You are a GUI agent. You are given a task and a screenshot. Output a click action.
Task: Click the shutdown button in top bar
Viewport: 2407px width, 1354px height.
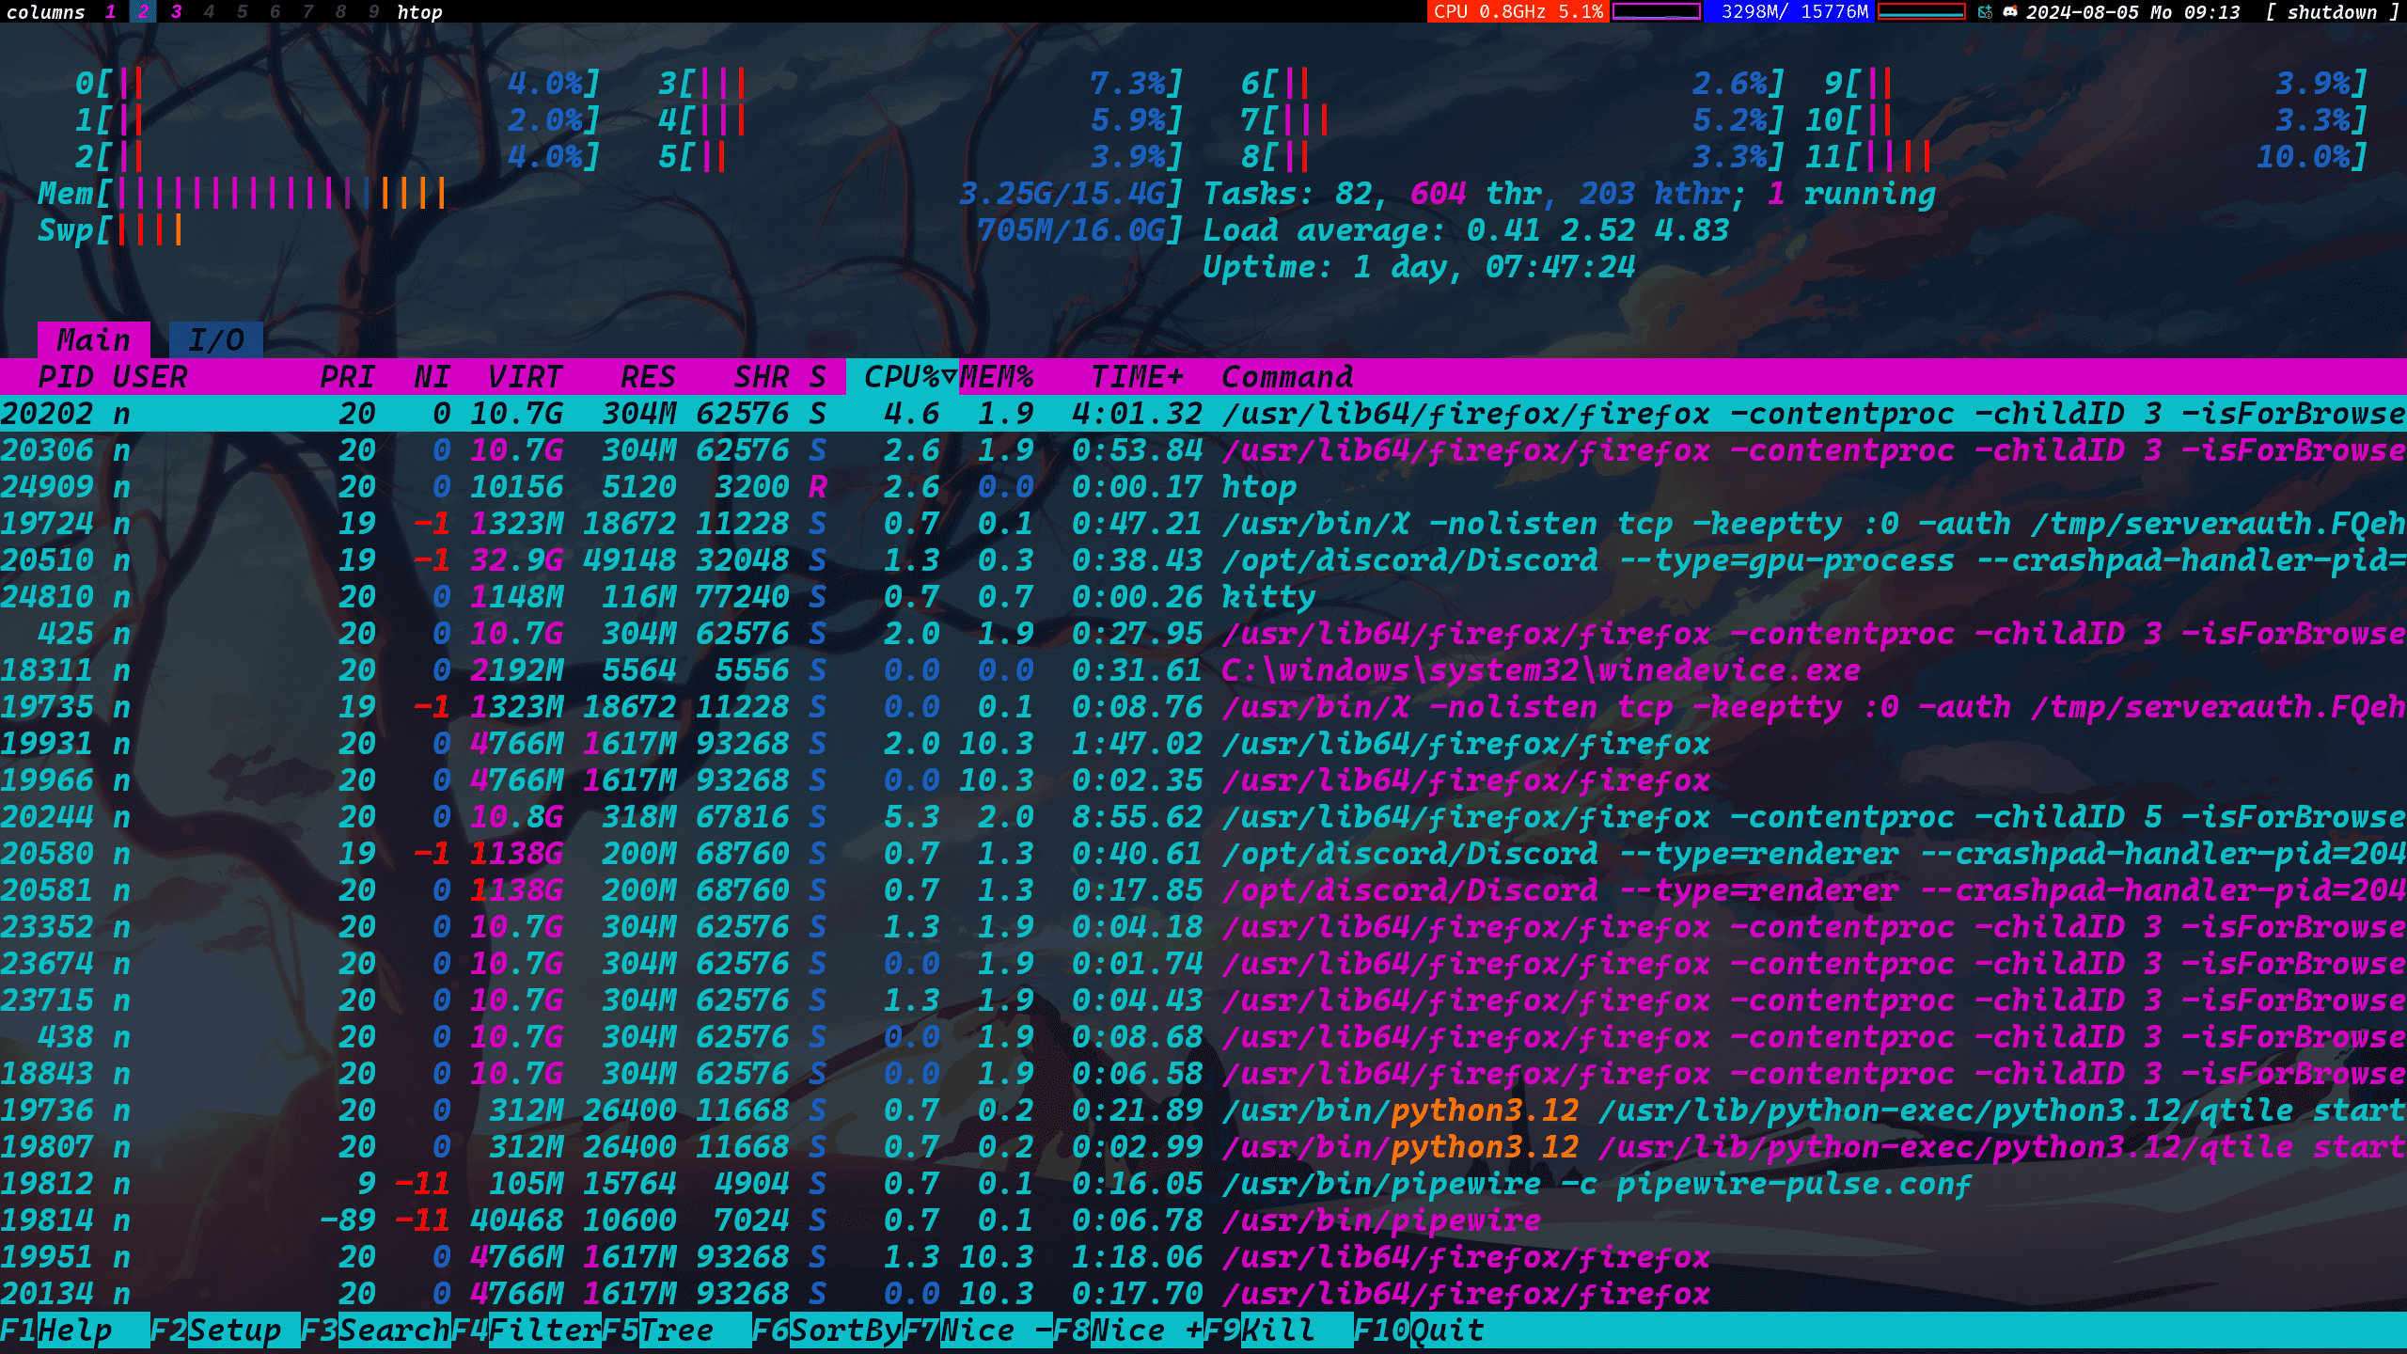click(2333, 12)
